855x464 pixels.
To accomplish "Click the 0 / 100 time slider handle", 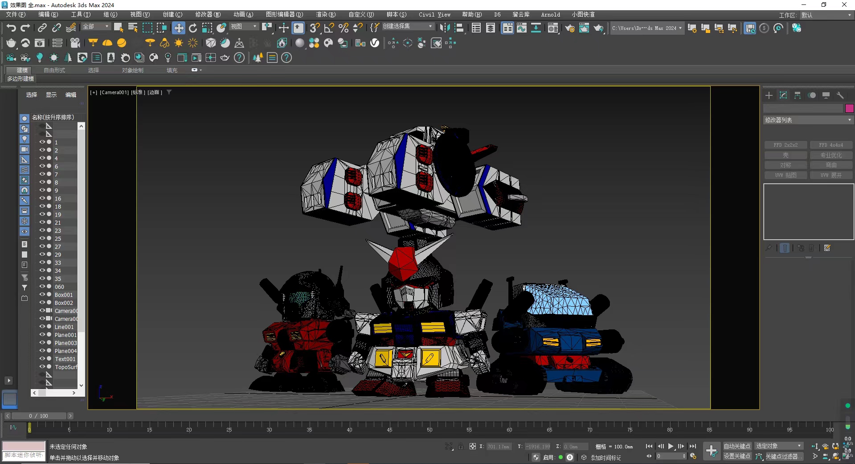I will 39,416.
